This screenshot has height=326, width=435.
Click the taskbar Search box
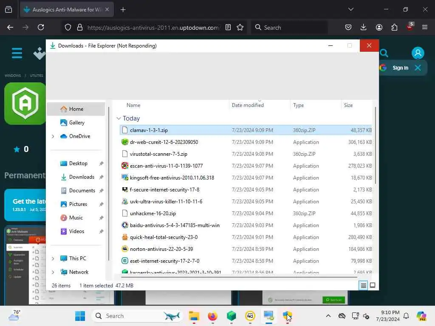(137, 316)
